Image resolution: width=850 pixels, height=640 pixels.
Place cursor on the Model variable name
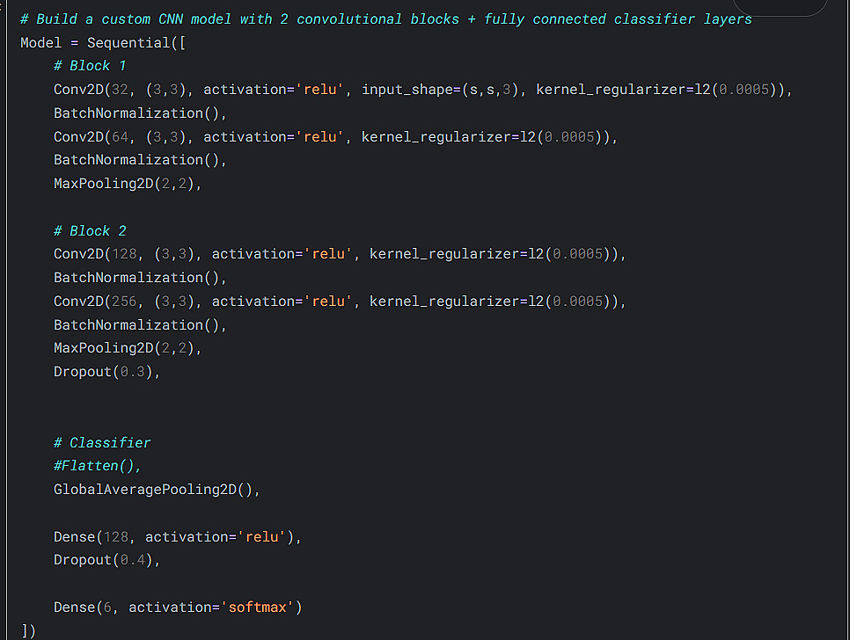41,43
